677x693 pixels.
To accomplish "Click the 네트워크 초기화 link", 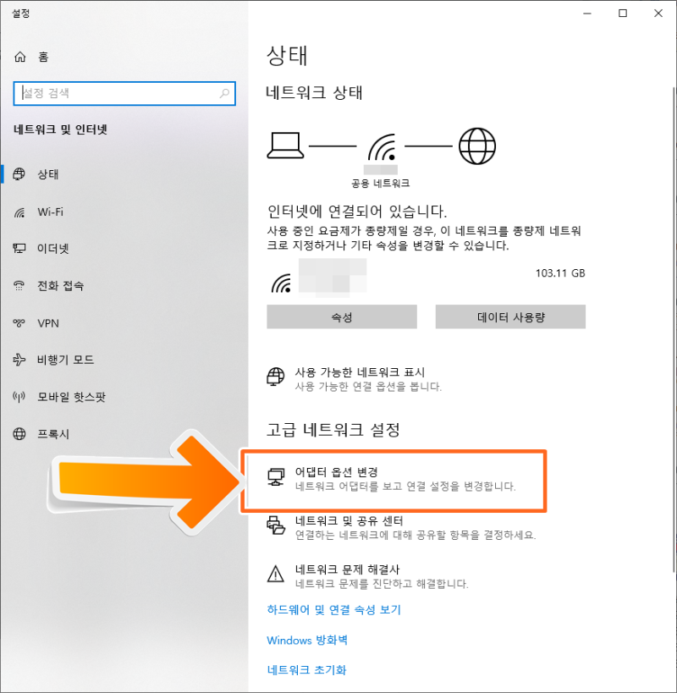I will (306, 670).
